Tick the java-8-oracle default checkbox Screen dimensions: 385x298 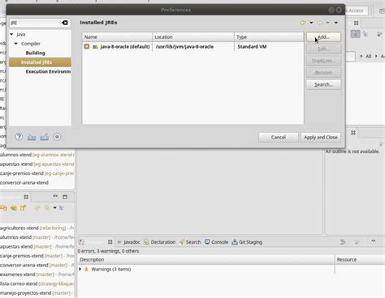[x=87, y=46]
